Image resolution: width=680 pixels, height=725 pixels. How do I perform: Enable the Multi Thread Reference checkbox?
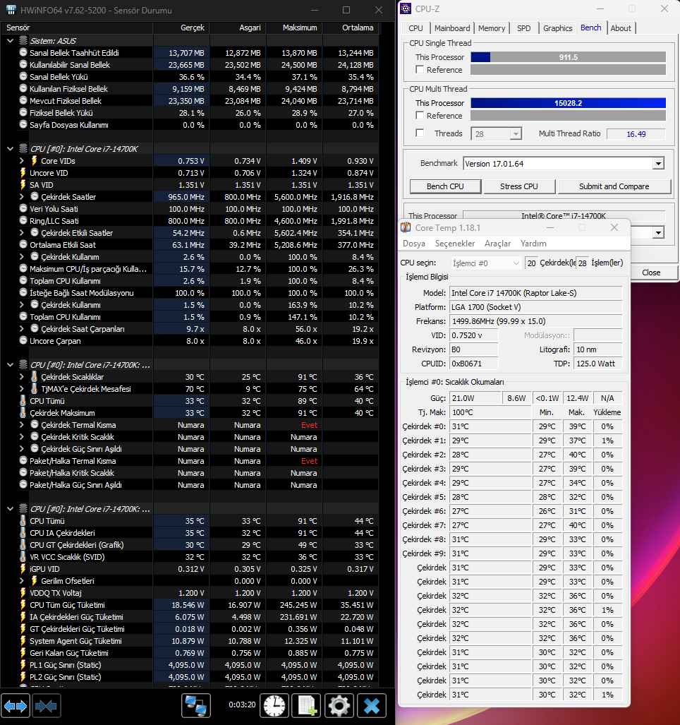pos(420,115)
